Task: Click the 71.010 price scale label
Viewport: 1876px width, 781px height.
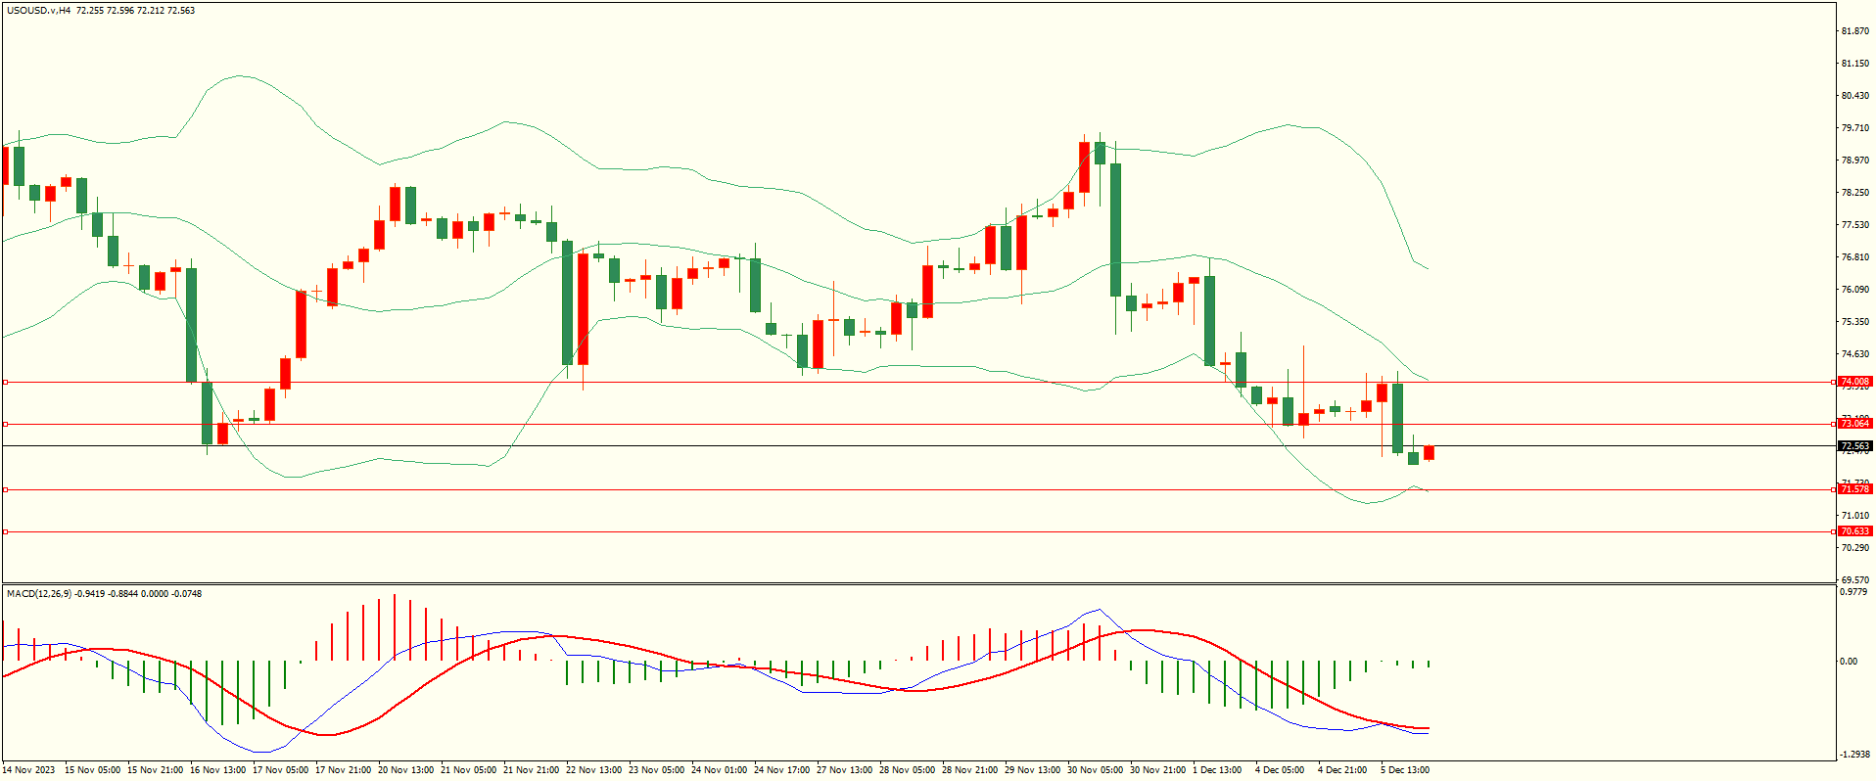Action: point(1854,516)
